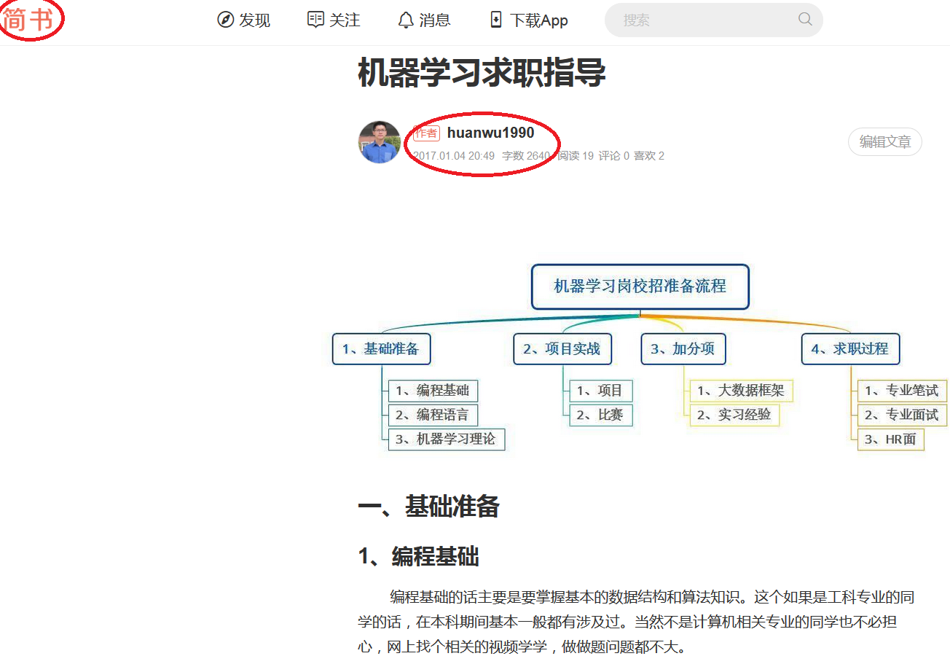Click the 编辑文章 button
This screenshot has width=950, height=656.
[885, 142]
